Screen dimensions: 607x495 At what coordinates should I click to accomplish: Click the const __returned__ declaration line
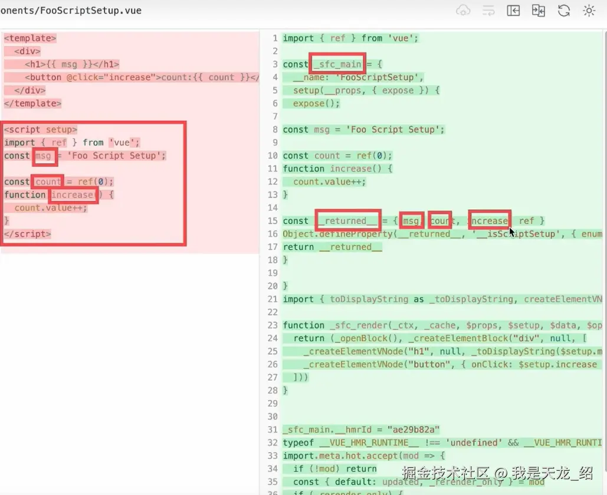[414, 221]
